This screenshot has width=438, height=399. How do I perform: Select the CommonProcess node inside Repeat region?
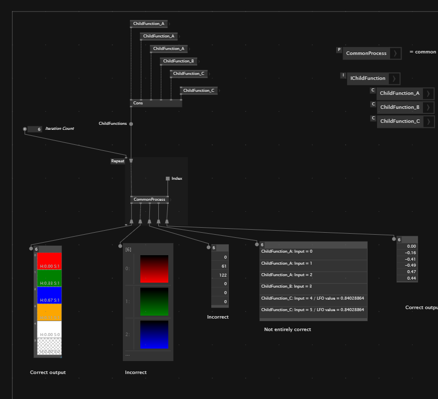coord(149,200)
